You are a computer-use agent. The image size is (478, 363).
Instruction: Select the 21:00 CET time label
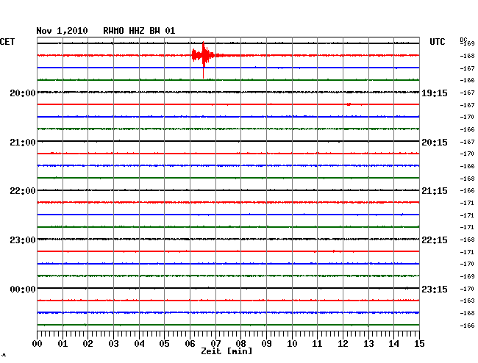23,143
